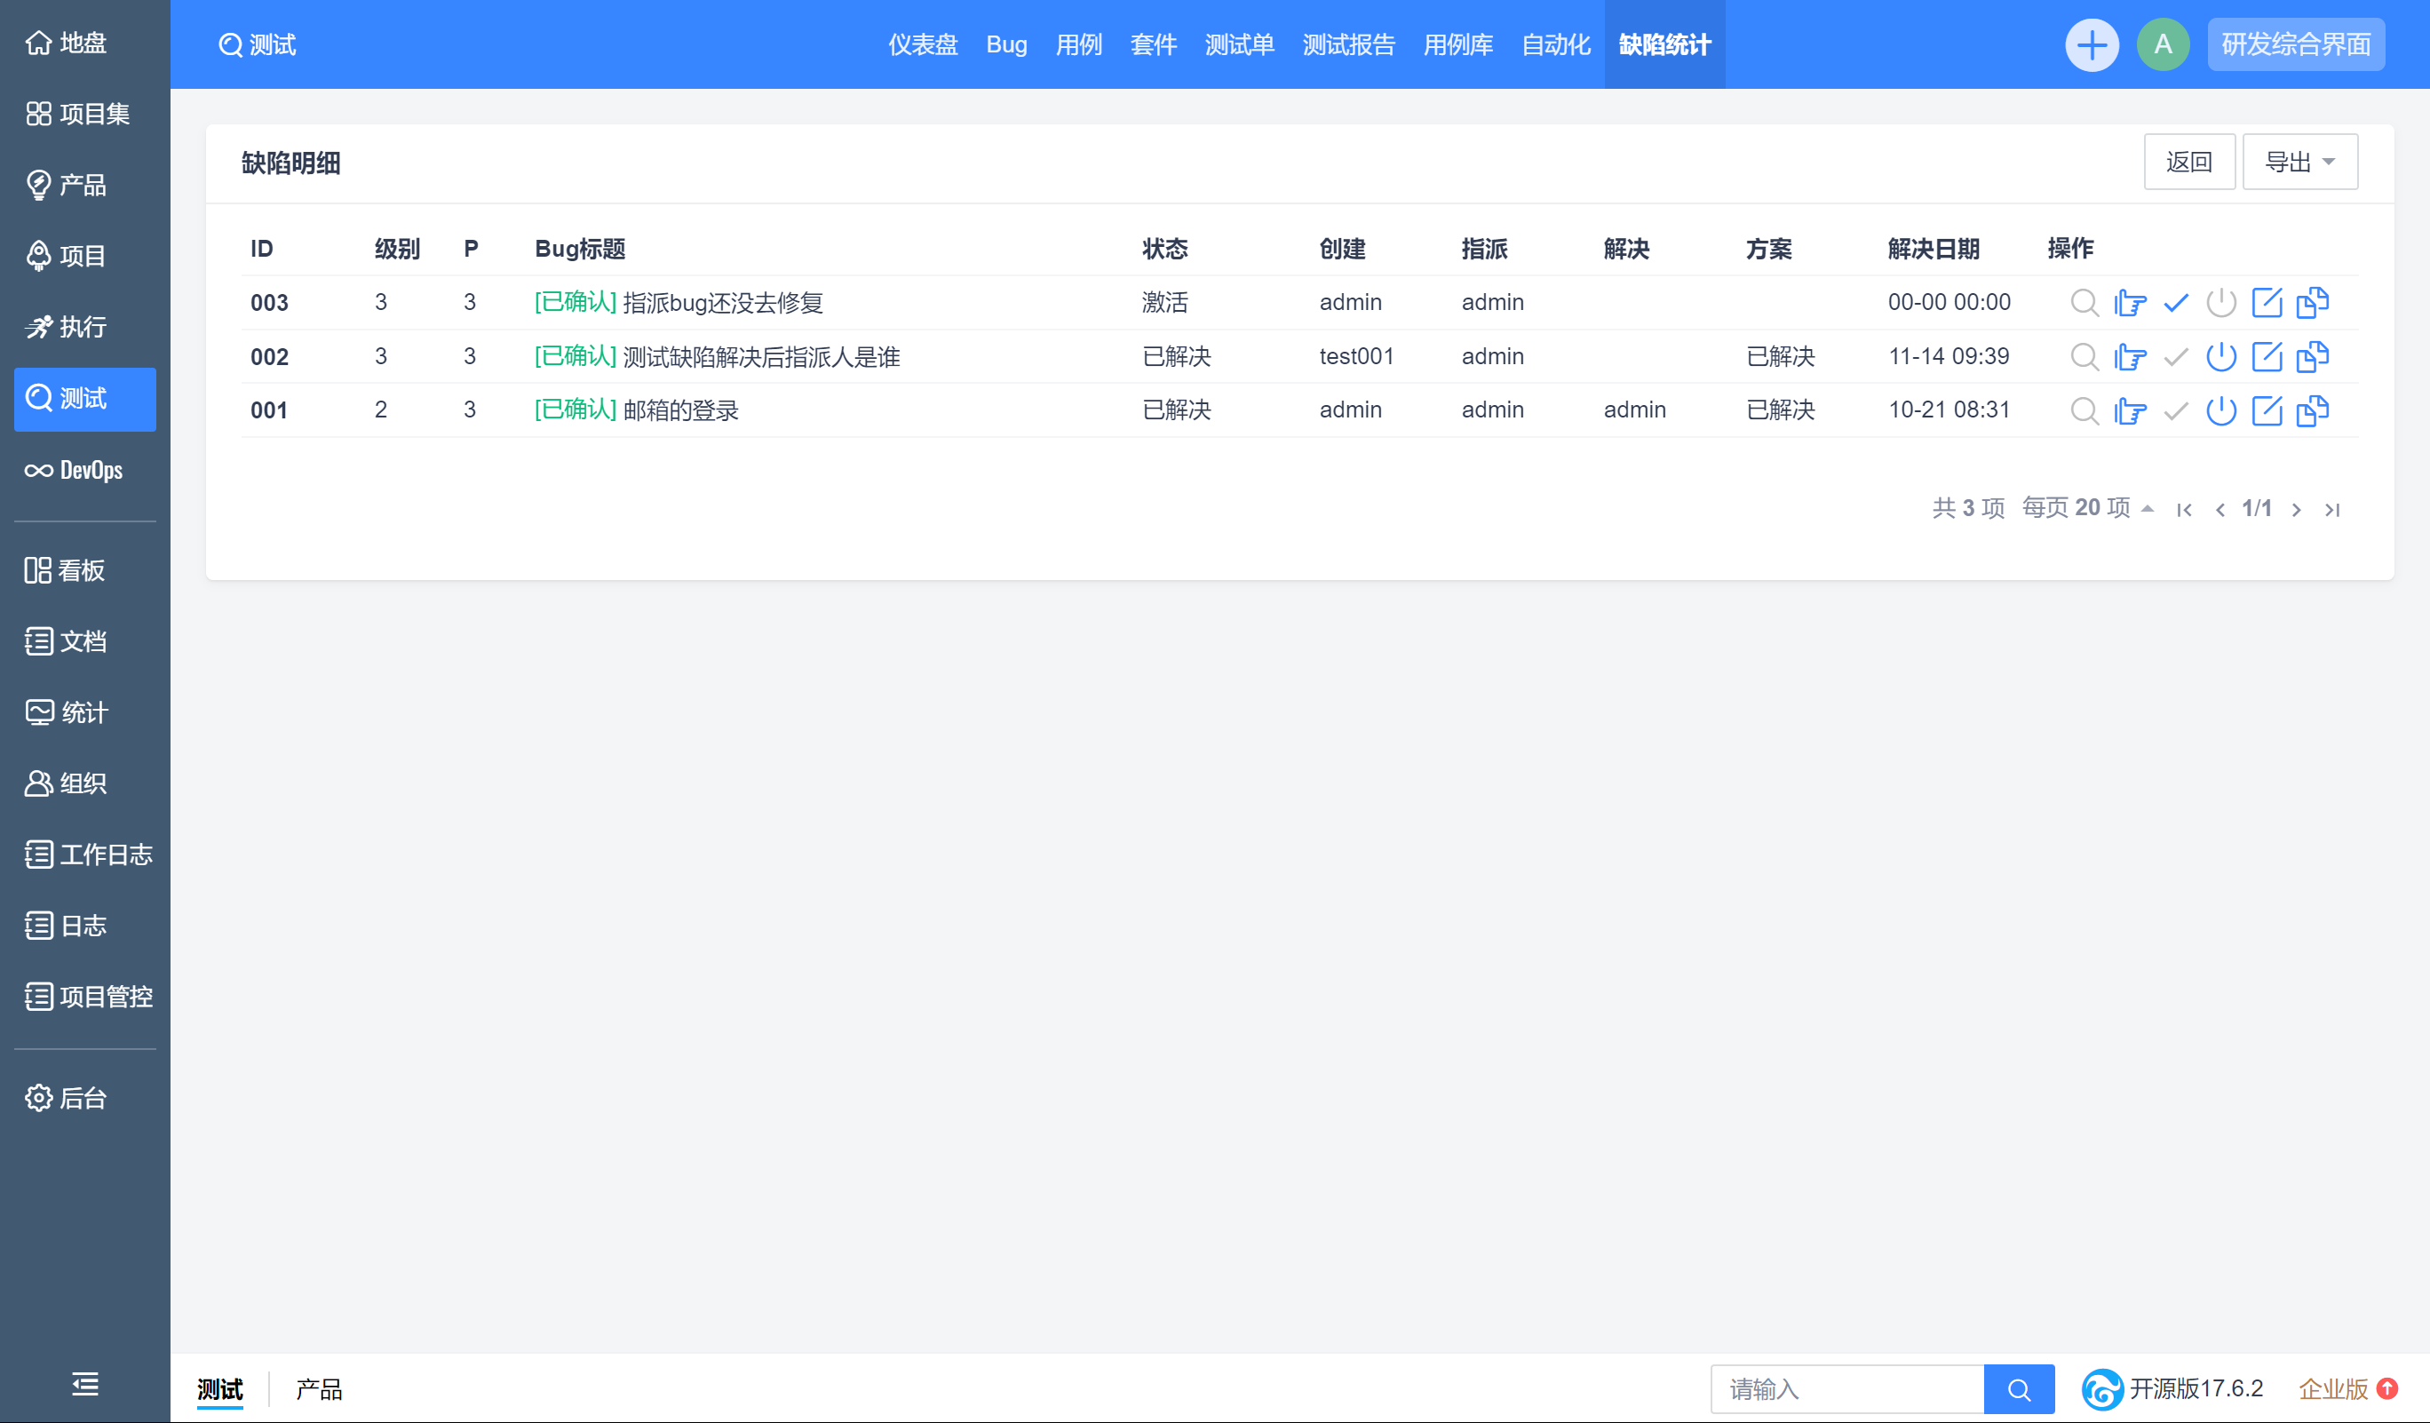Jump to last page arrow
This screenshot has height=1423, width=2430.
(x=2331, y=509)
